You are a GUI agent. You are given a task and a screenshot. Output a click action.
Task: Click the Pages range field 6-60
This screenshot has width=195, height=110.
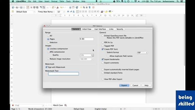coord(87,39)
